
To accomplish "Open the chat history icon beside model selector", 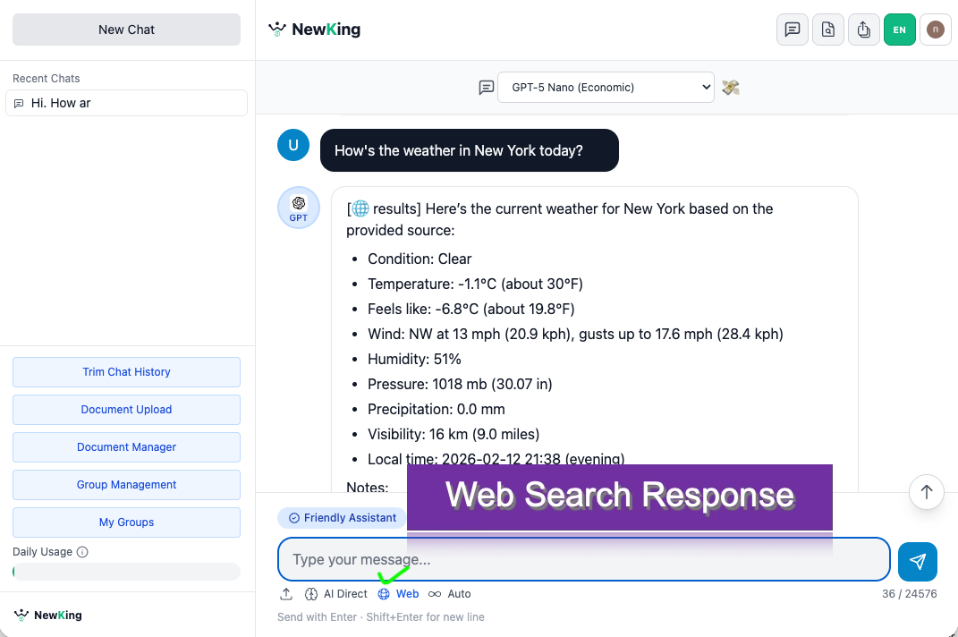I will coord(486,87).
